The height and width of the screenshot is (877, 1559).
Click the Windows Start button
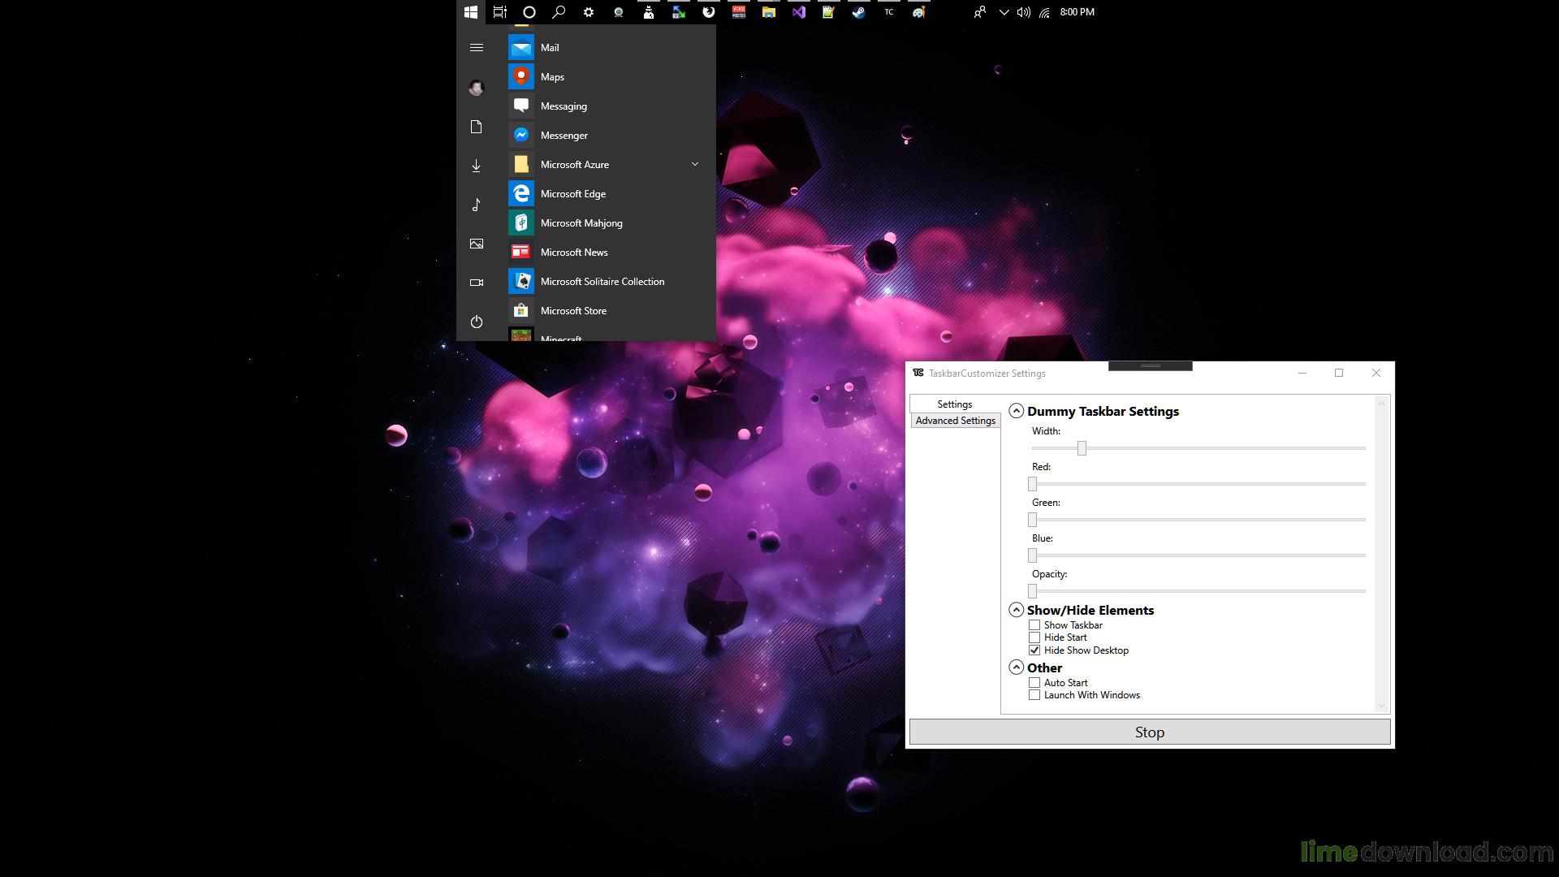click(471, 12)
